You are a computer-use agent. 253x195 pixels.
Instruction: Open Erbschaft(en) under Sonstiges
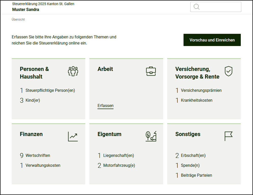click(193, 155)
